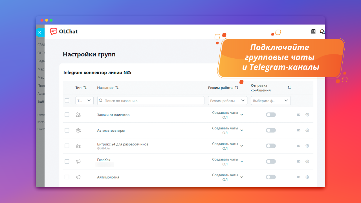Sort by Тип column arrows
Screen dimensions: 361x203
click(x=85, y=88)
